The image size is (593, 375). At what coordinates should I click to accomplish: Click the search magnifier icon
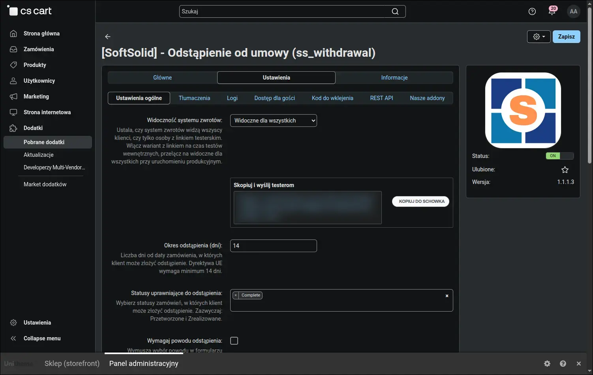click(x=395, y=11)
